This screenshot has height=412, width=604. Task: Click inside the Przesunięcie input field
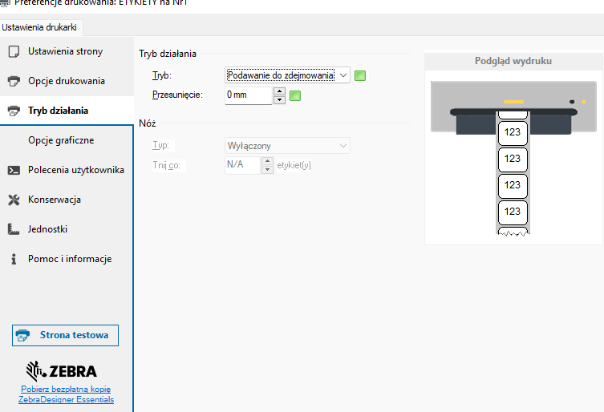tap(249, 96)
